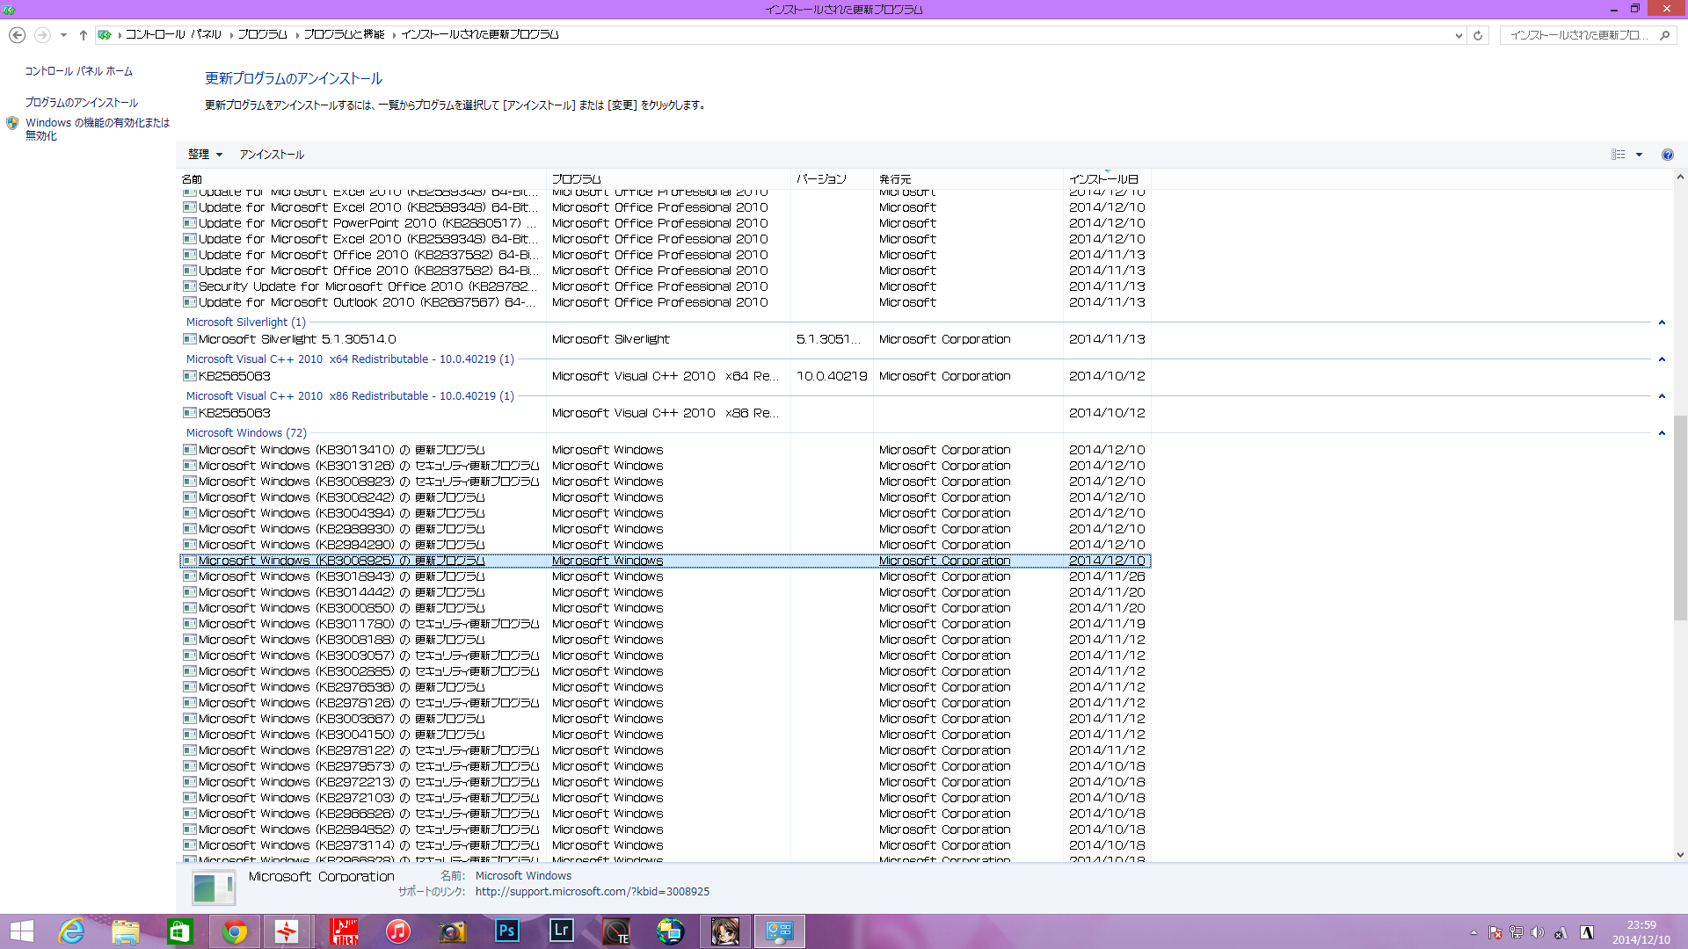Open the TE application on the taskbar
The image size is (1688, 949).
[x=616, y=931]
